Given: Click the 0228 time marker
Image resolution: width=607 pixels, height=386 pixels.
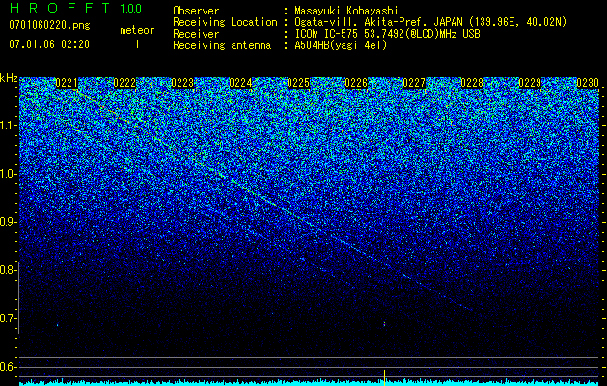Looking at the screenshot, I should (472, 83).
